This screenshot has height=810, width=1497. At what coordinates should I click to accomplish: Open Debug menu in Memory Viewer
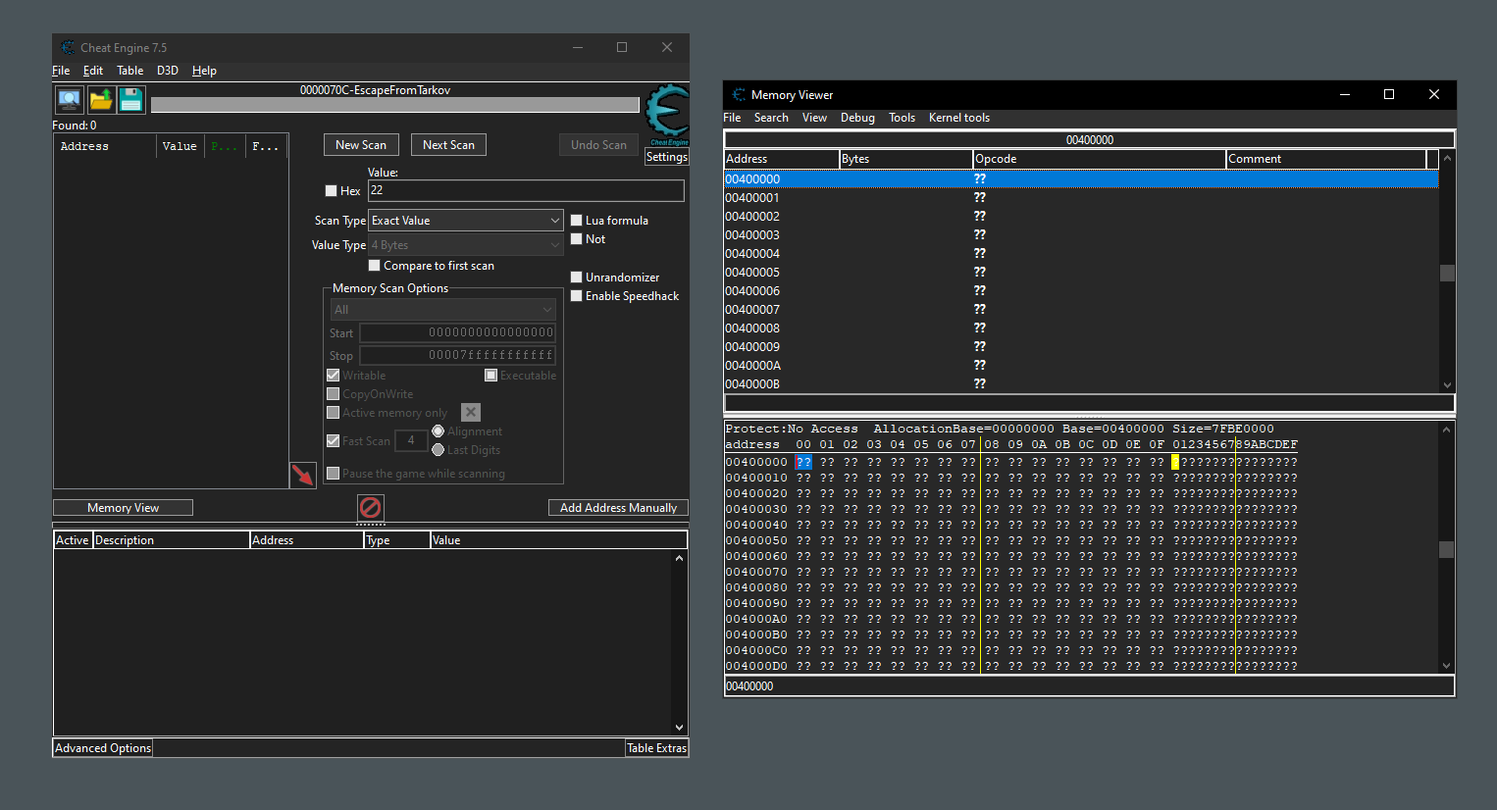pyautogui.click(x=857, y=118)
